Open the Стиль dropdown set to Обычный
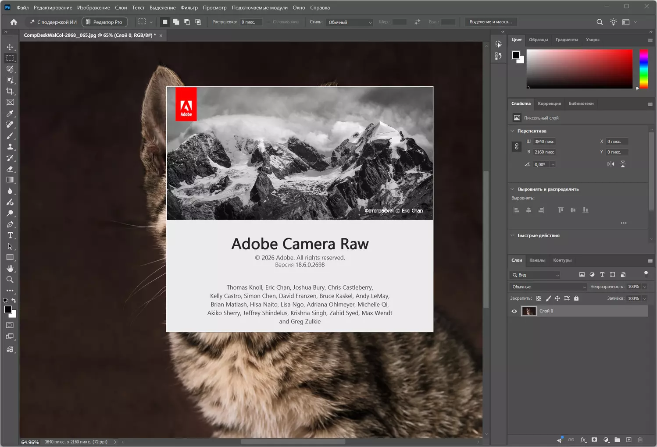657x447 pixels. click(x=350, y=22)
